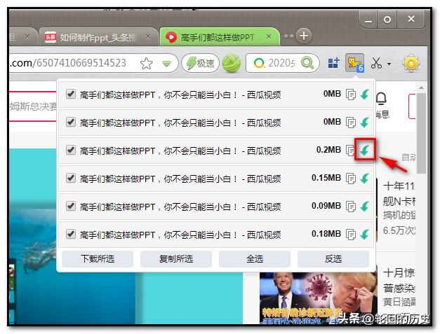Click the magnifier search icon in the search box
This screenshot has height=334, width=440.
coord(260,63)
